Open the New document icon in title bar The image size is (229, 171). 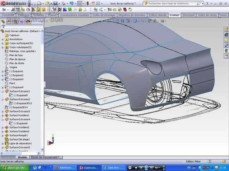point(39,3)
